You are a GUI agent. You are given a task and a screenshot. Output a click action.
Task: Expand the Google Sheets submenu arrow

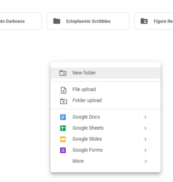[x=145, y=128]
